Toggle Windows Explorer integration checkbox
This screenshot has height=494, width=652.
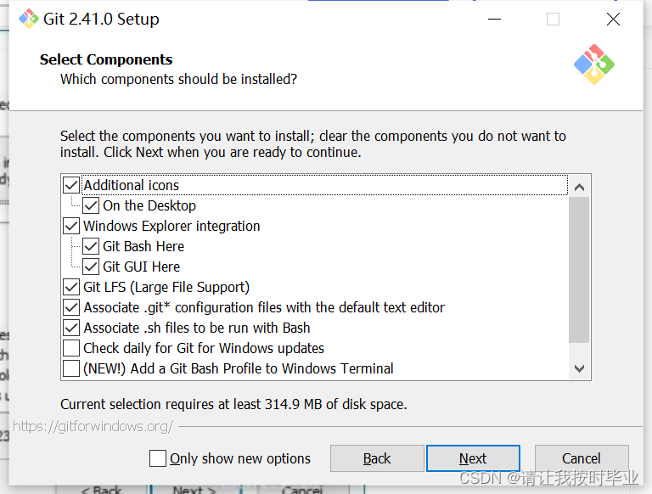point(71,226)
